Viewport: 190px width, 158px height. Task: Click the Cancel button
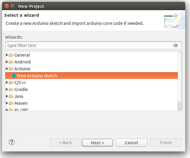[131, 143]
